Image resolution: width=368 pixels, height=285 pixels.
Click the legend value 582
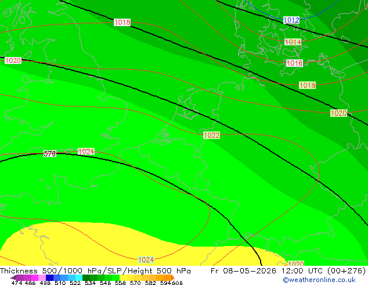(150, 283)
